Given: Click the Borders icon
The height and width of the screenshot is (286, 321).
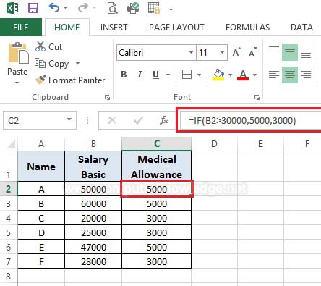Looking at the screenshot, I should click(187, 75).
